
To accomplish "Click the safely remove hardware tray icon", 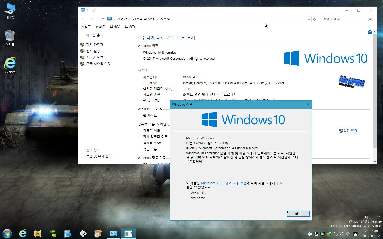I will [x=335, y=234].
